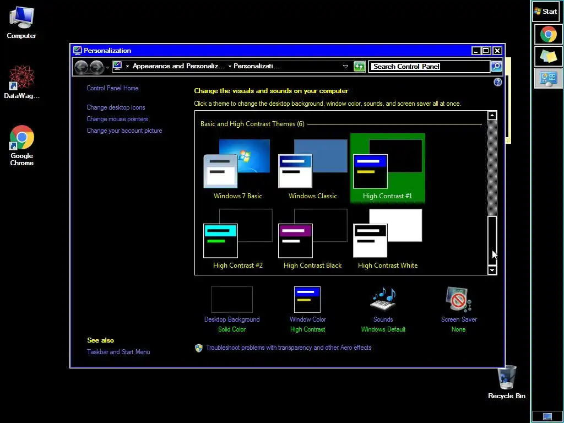Open the Screen Saver settings icon
Screen dimensions: 564x423
(x=458, y=299)
